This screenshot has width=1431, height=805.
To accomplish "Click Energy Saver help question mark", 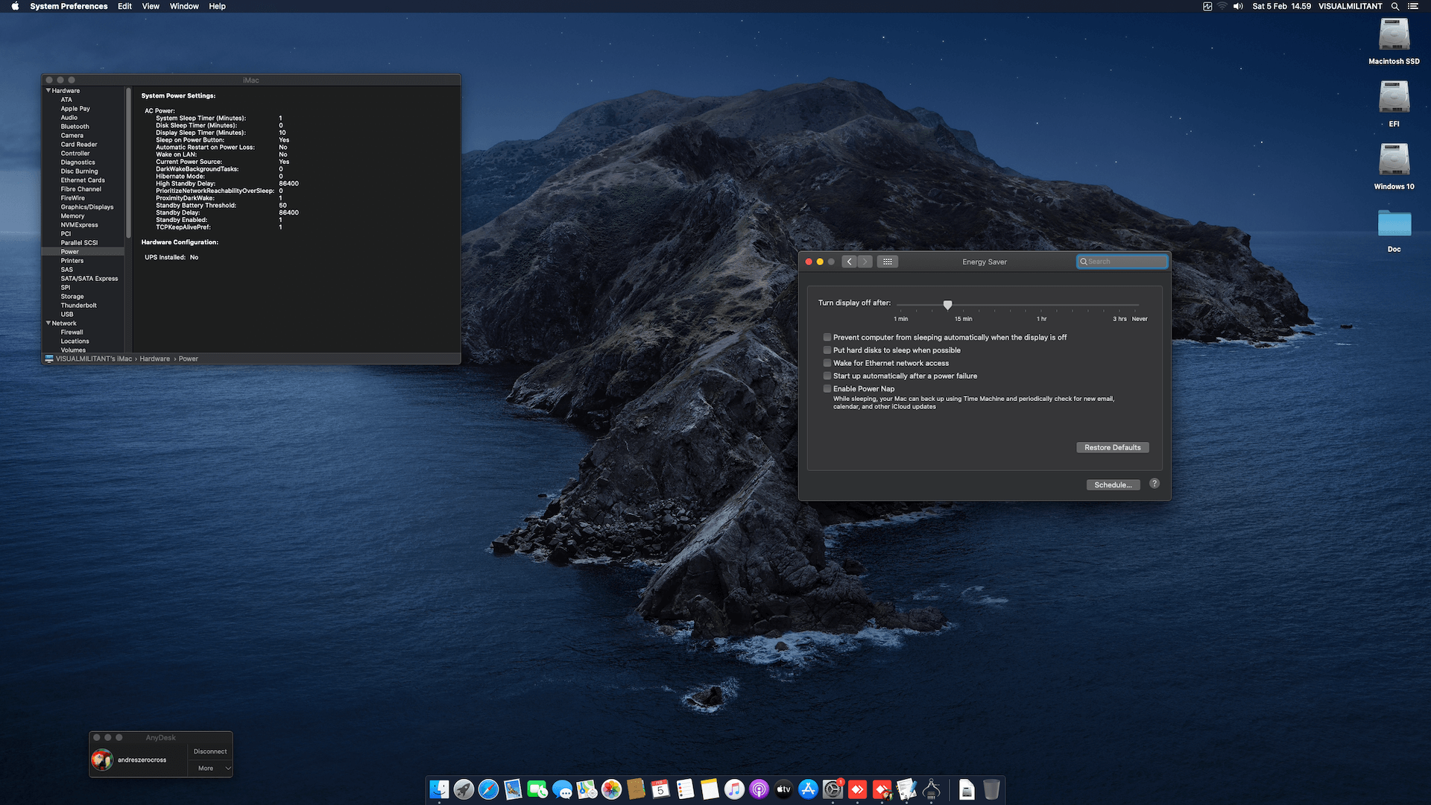I will (x=1154, y=484).
